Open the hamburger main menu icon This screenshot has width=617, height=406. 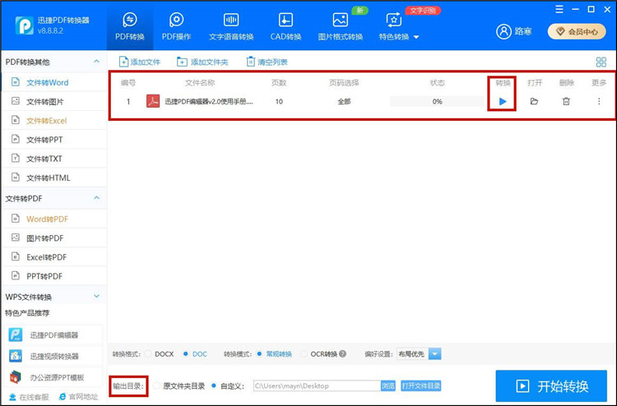[559, 9]
